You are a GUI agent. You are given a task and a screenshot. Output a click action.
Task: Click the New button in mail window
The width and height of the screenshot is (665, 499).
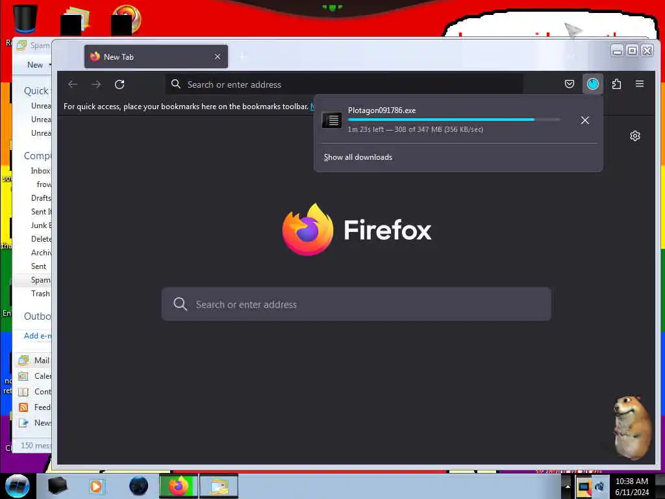[x=35, y=65]
